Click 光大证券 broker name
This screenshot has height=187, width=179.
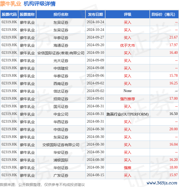click(x=61, y=61)
